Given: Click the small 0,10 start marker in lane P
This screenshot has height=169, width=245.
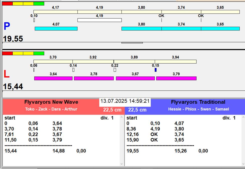Looking at the screenshot, I should click(x=34, y=20).
